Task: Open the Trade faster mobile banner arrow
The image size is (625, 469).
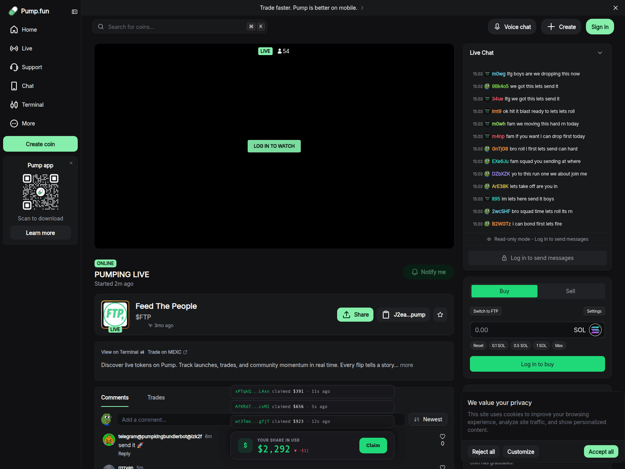Action: point(362,8)
